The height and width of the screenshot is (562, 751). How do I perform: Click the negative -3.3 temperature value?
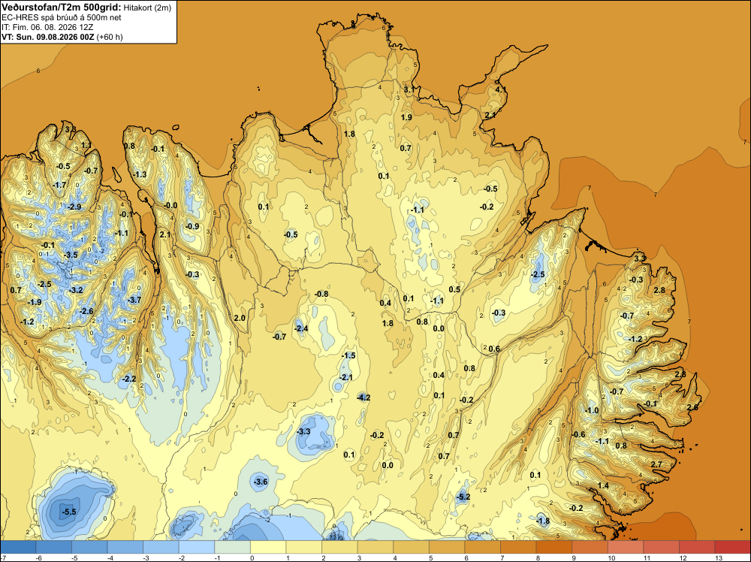[303, 431]
